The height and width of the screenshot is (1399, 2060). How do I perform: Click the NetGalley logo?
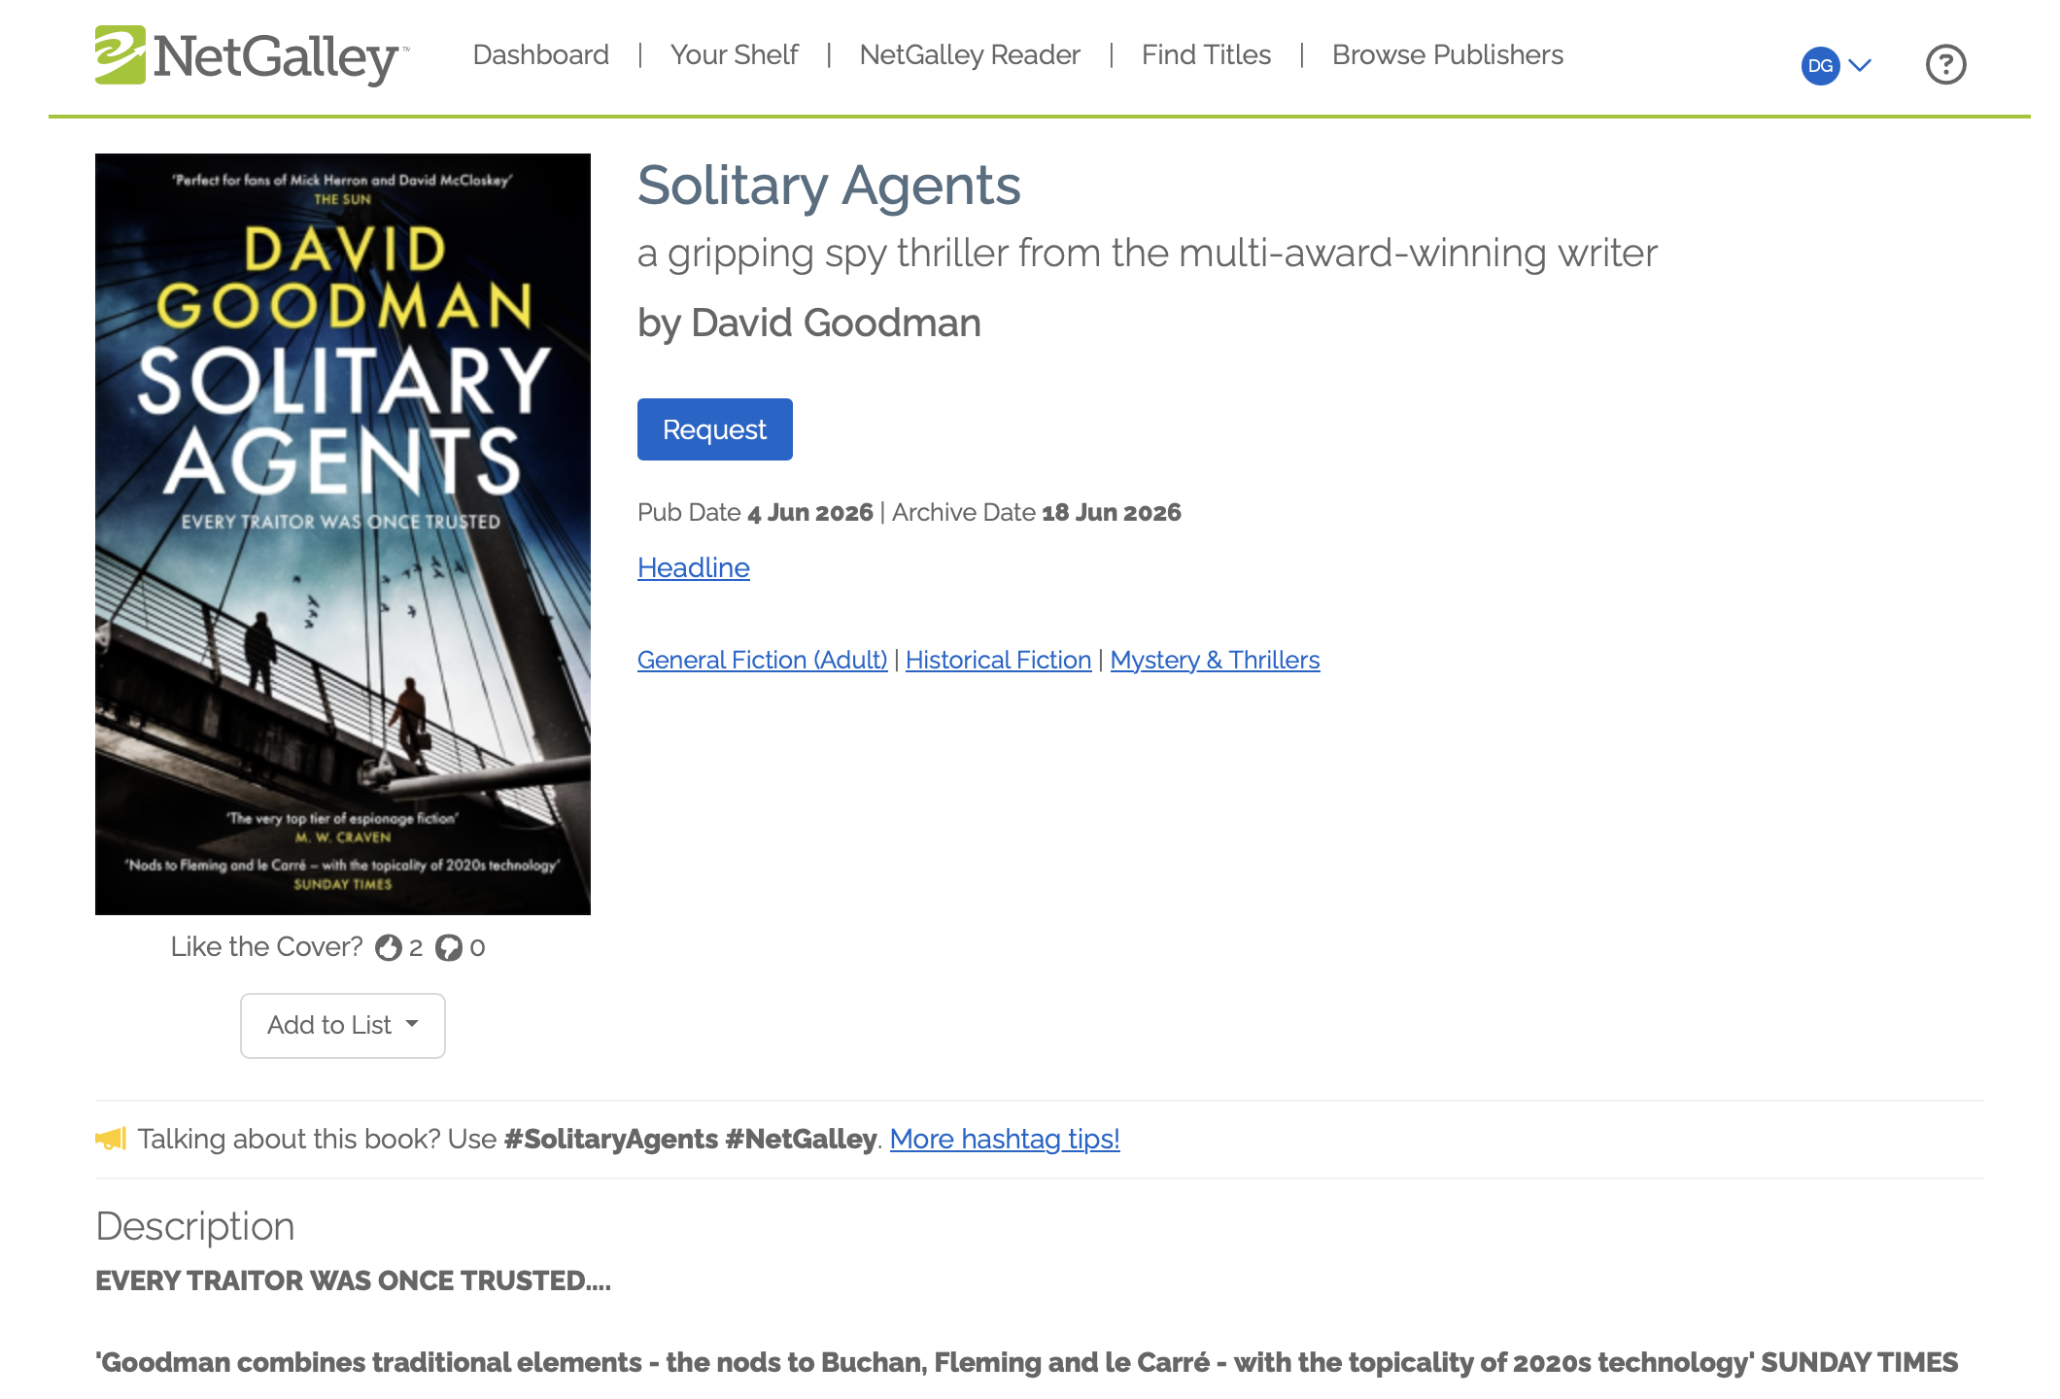(x=248, y=56)
